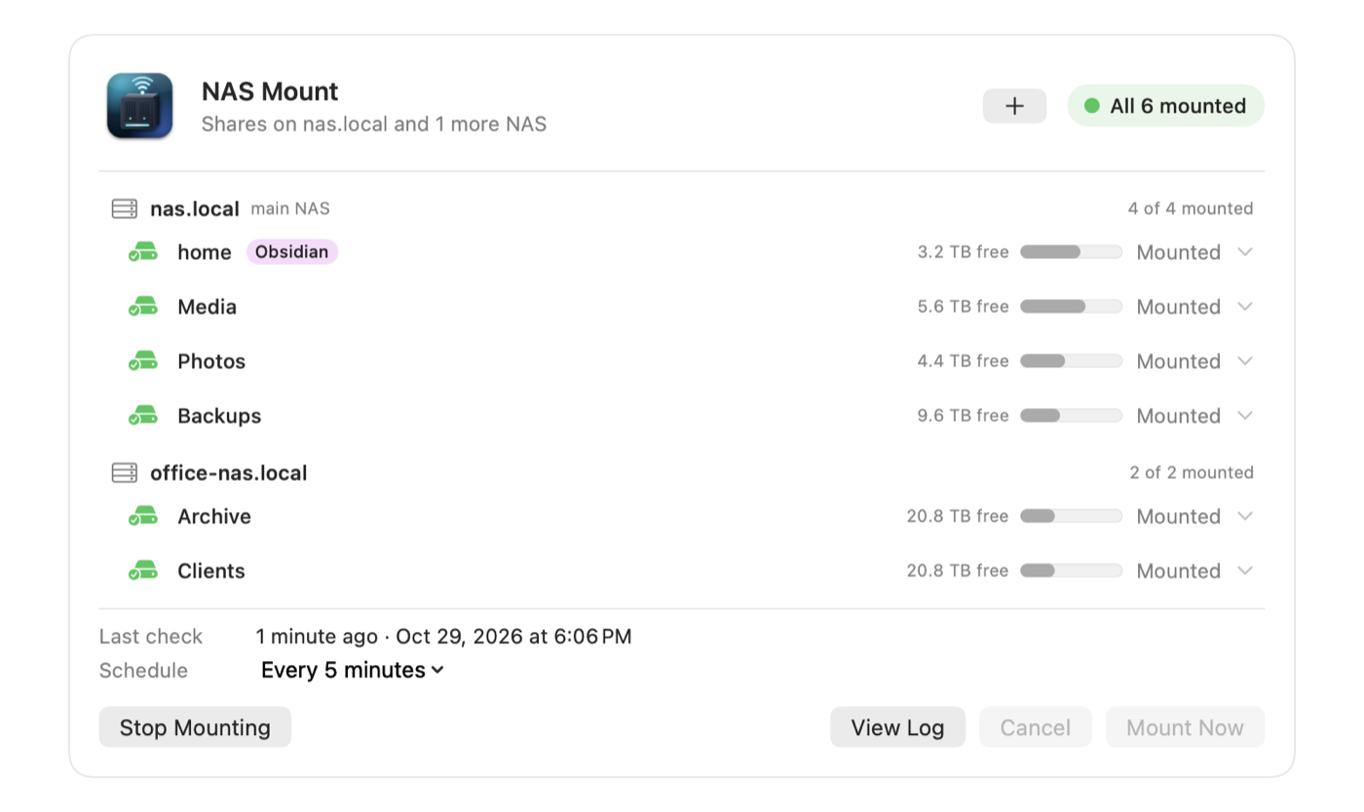Click the Shares on nas.local subtitle
This screenshot has width=1364, height=812.
point(374,125)
